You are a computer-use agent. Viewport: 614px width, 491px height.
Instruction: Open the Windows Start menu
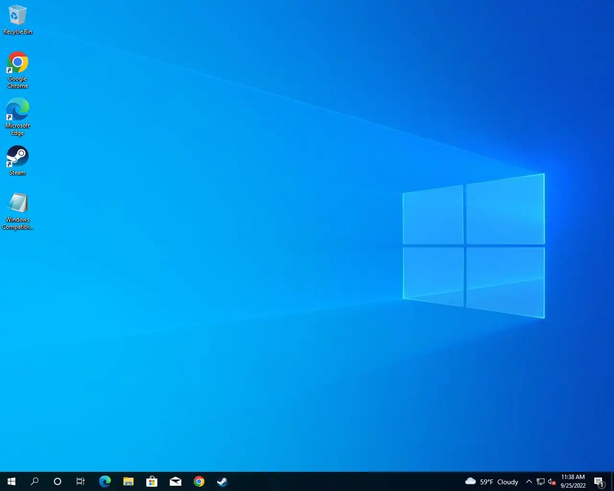pos(12,481)
